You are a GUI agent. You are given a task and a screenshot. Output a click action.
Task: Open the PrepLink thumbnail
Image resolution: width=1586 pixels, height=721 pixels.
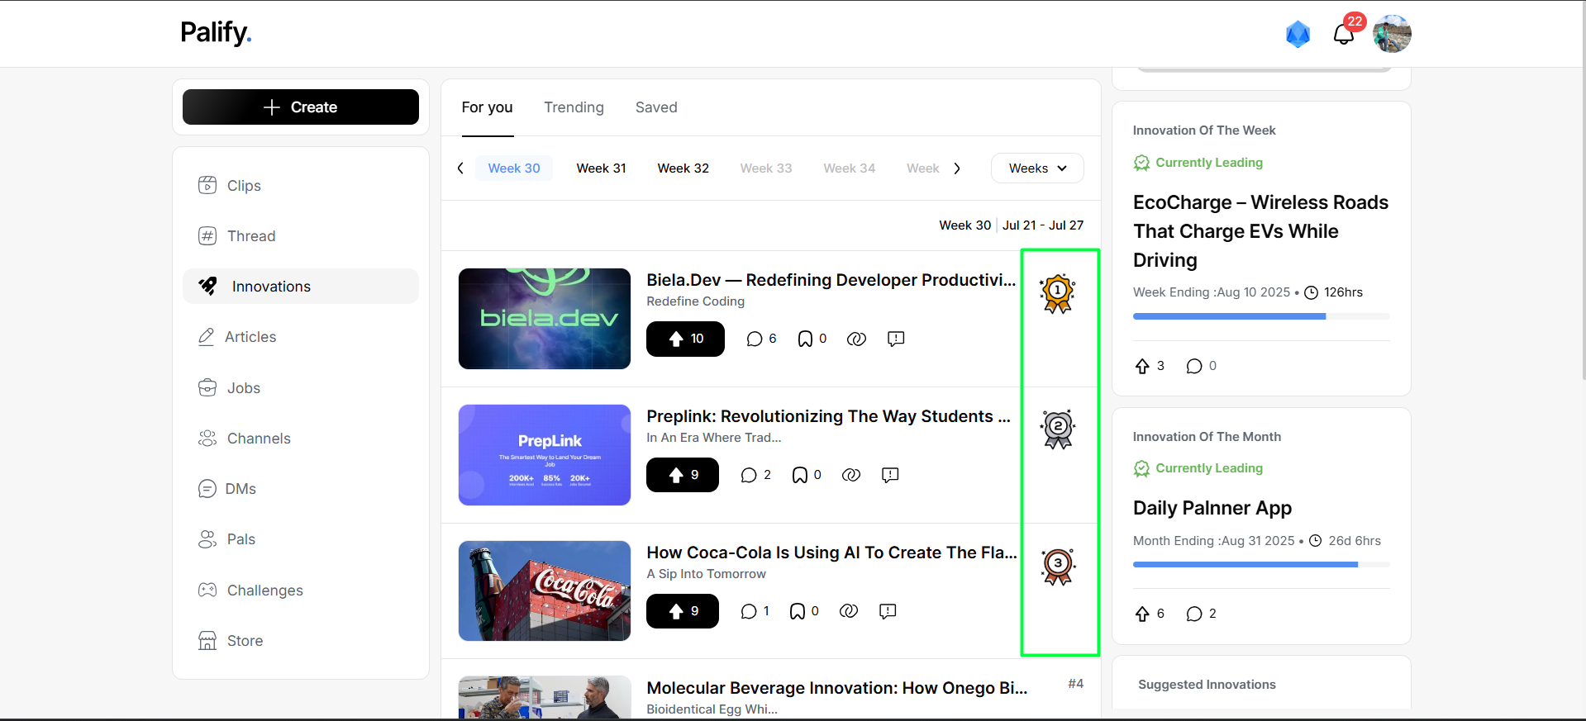(x=545, y=455)
